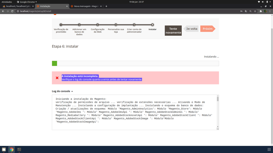This screenshot has width=273, height=153.
Task: Close the Nova mensagem Magento tab
Action: (x=101, y=6)
